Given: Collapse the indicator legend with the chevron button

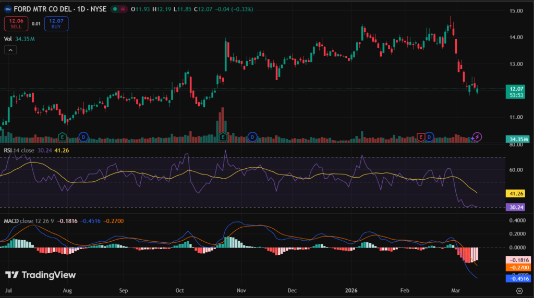Looking at the screenshot, I should [x=9, y=50].
